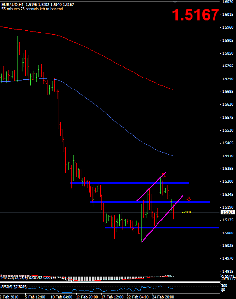236x299 pixels.
Task: Click the 1.5795 price axis label
Action: 227,66
